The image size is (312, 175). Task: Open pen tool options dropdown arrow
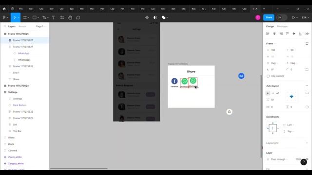[48, 17]
